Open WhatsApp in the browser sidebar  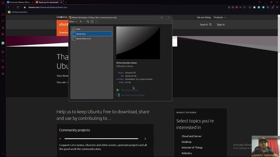point(3,43)
